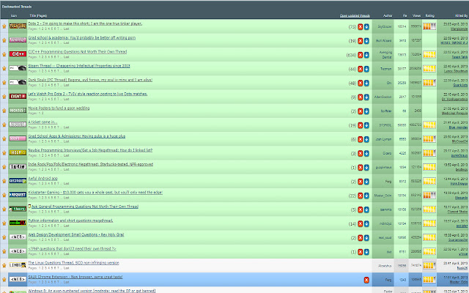Click the blue arrow on the Python information thread
Image resolution: width=469 pixels, height=293 pixels.
365,223
